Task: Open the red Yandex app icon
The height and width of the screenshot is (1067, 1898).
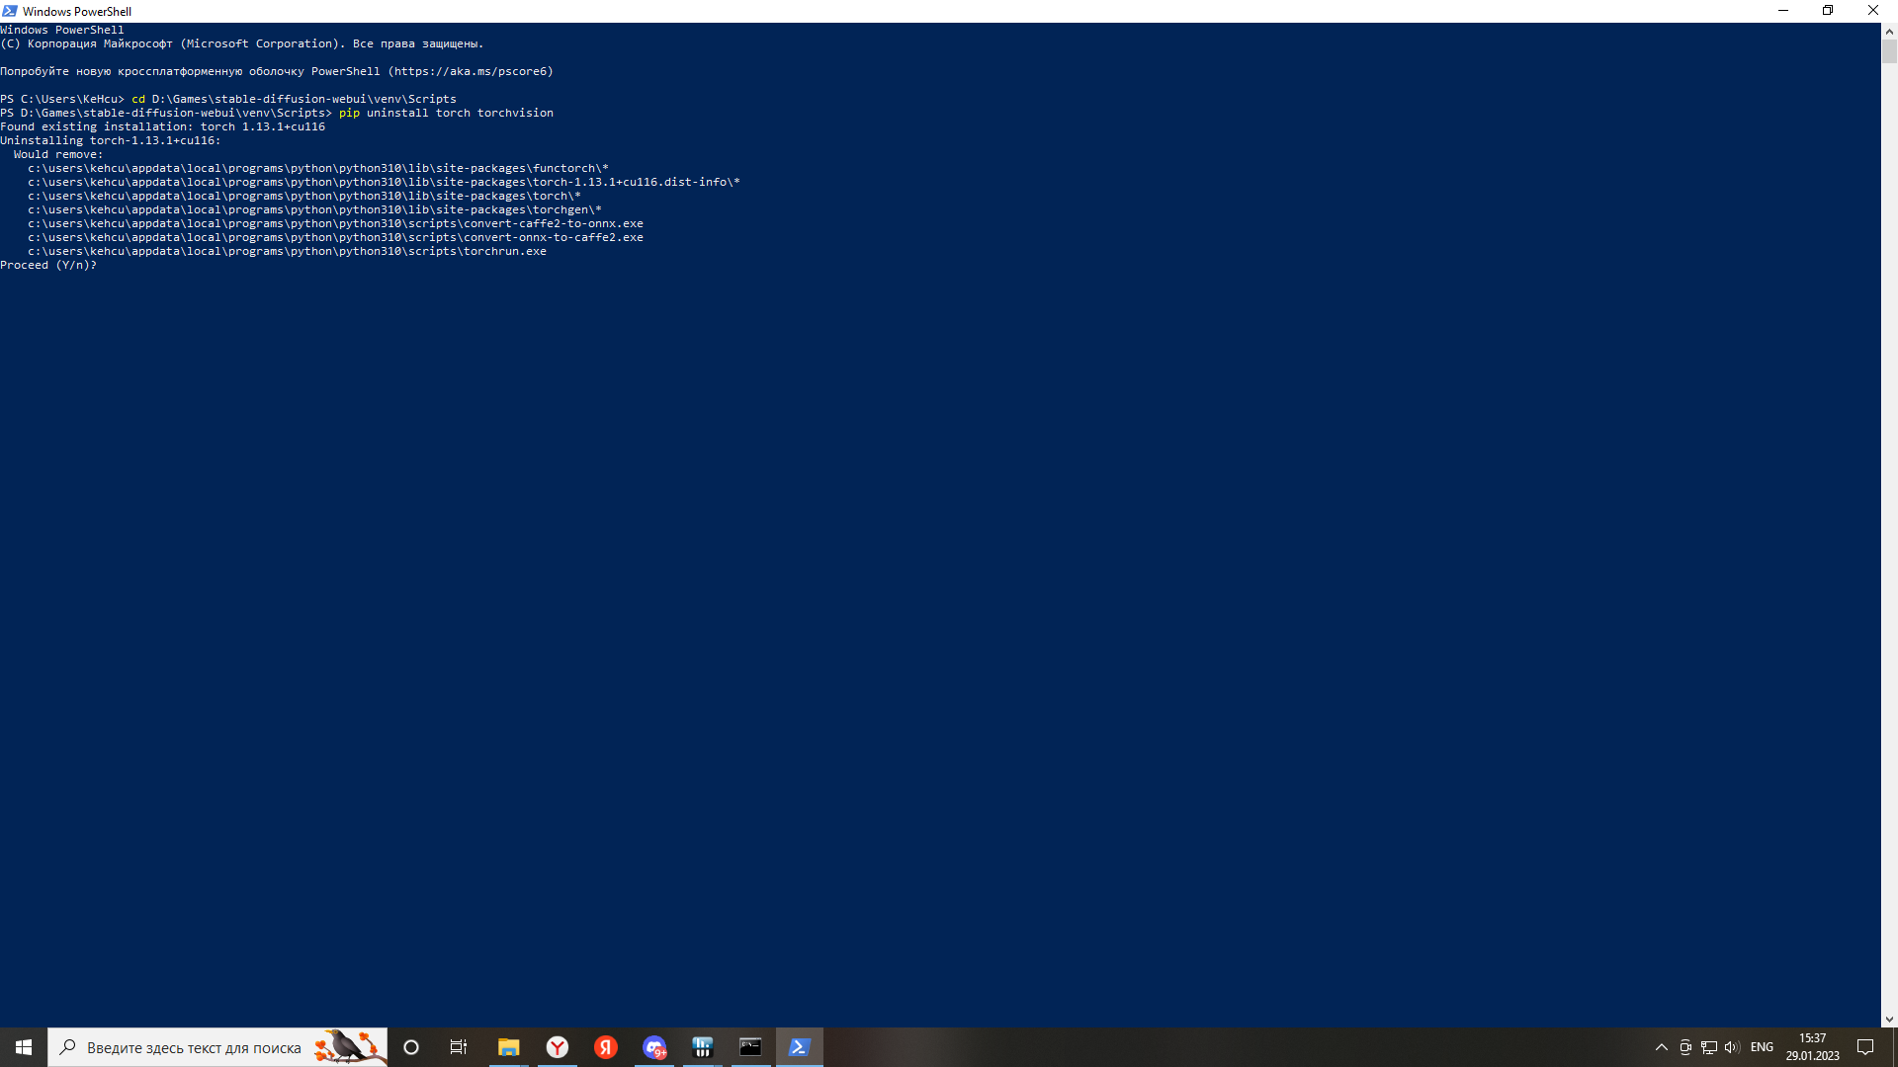Action: point(606,1047)
